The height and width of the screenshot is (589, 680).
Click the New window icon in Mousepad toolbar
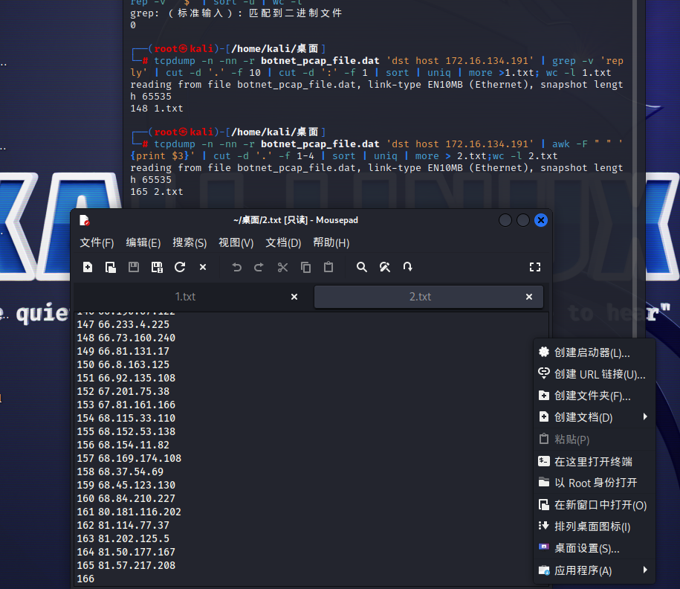111,267
